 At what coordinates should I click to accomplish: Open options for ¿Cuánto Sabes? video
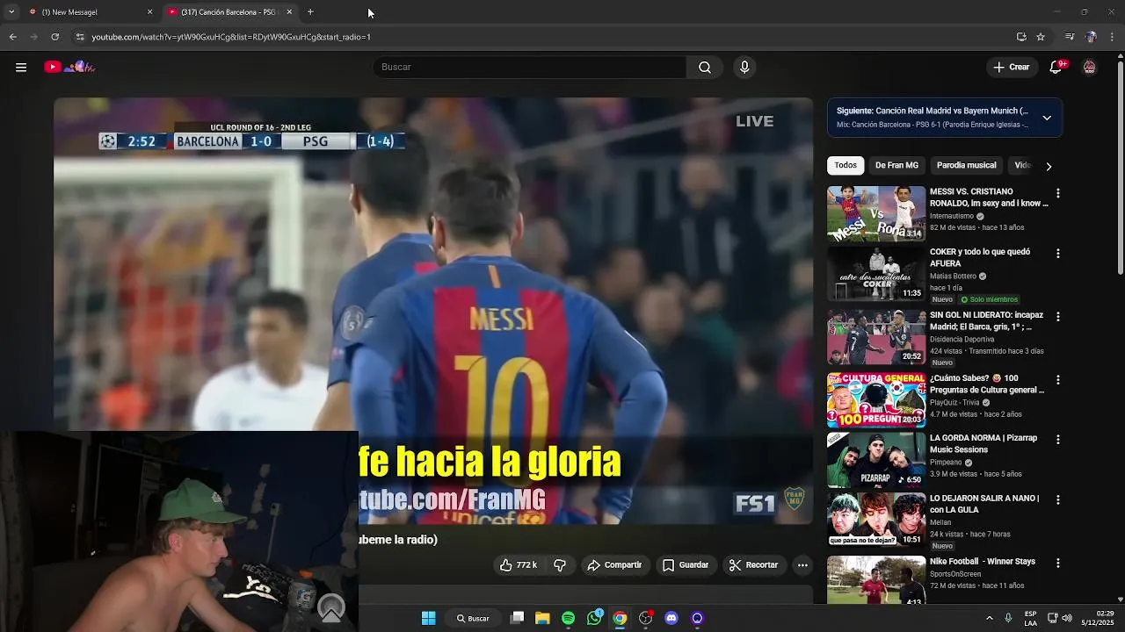point(1058,380)
